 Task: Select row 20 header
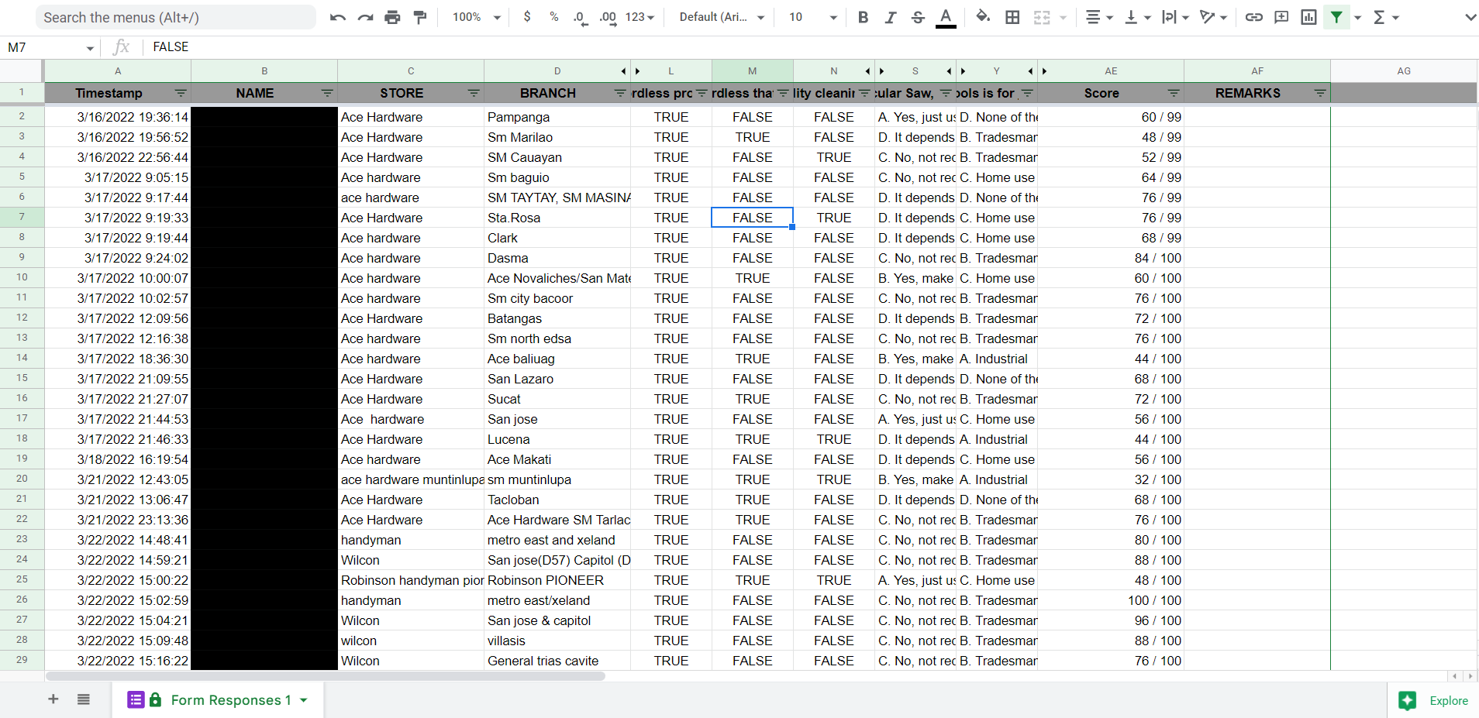pos(22,479)
